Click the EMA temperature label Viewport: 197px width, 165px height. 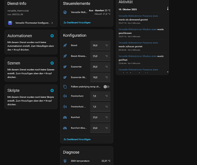tap(80, 161)
